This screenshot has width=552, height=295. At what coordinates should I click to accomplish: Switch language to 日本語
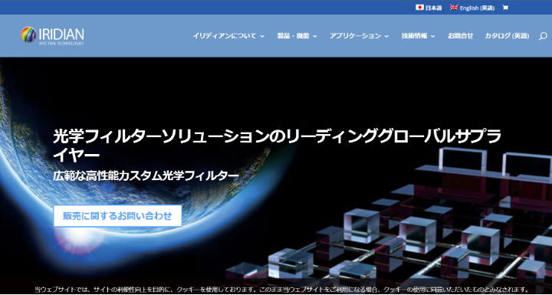[x=434, y=8]
